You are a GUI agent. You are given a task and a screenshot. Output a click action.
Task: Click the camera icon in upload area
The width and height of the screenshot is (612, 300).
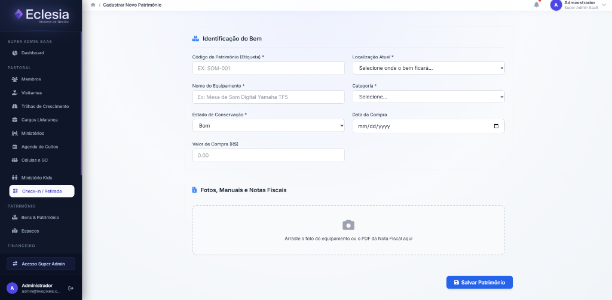coord(348,225)
